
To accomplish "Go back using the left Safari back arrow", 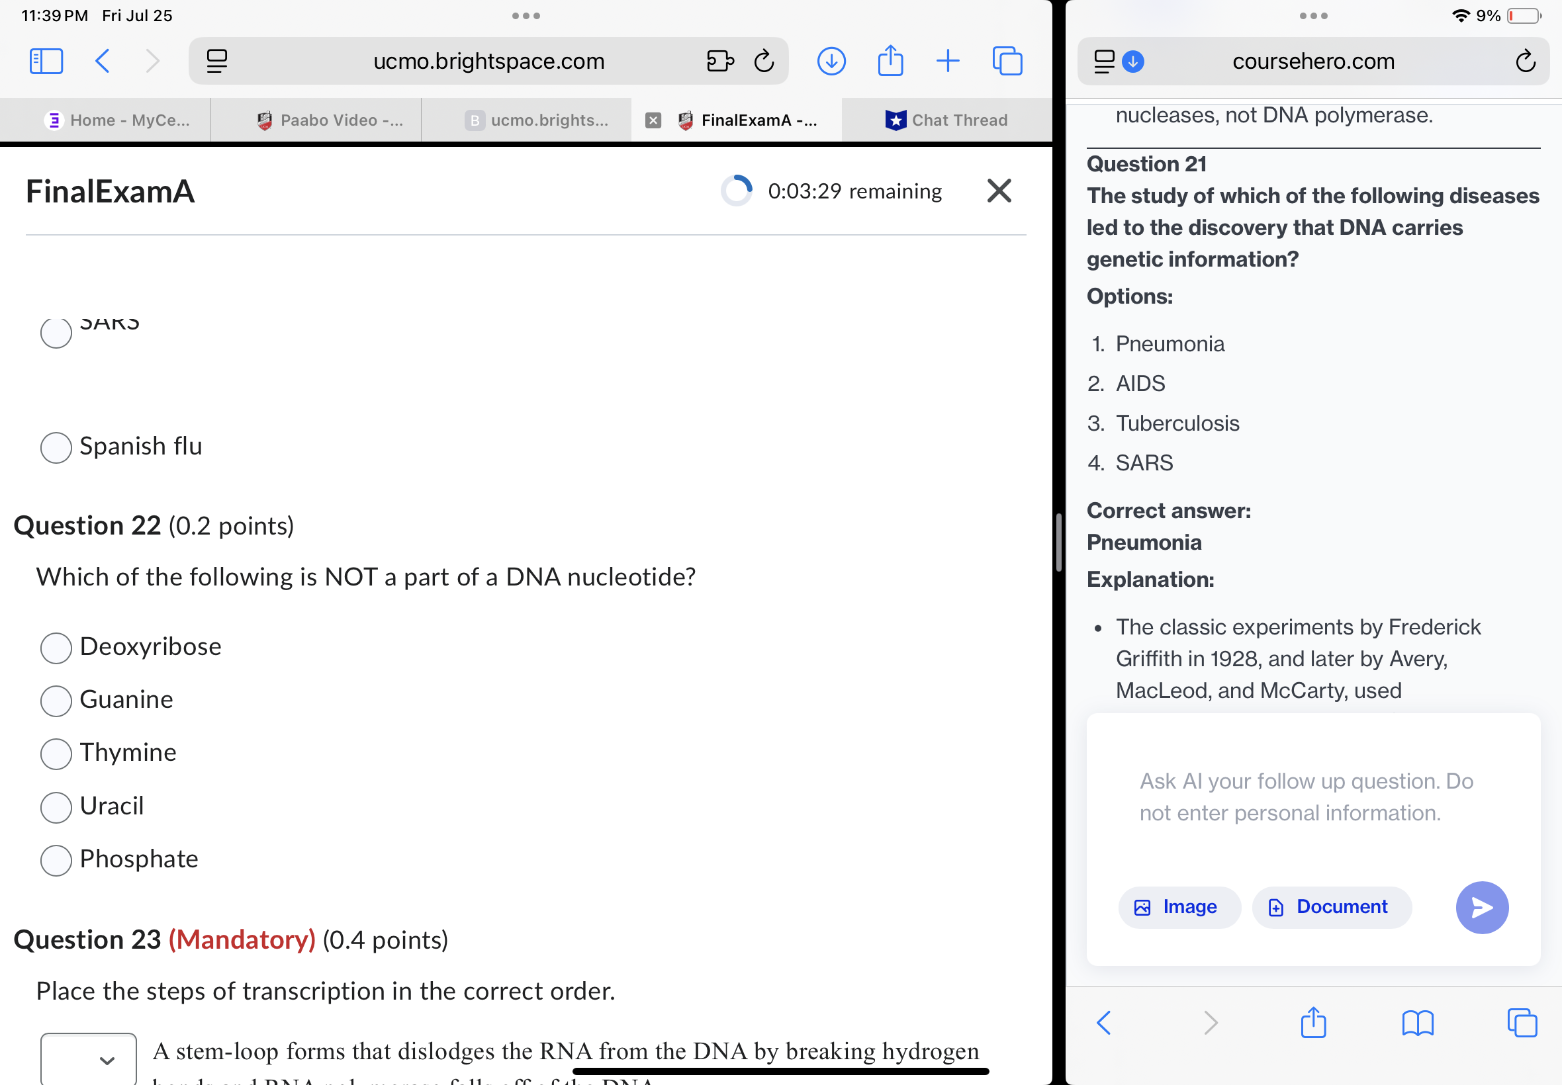I will click(x=102, y=61).
